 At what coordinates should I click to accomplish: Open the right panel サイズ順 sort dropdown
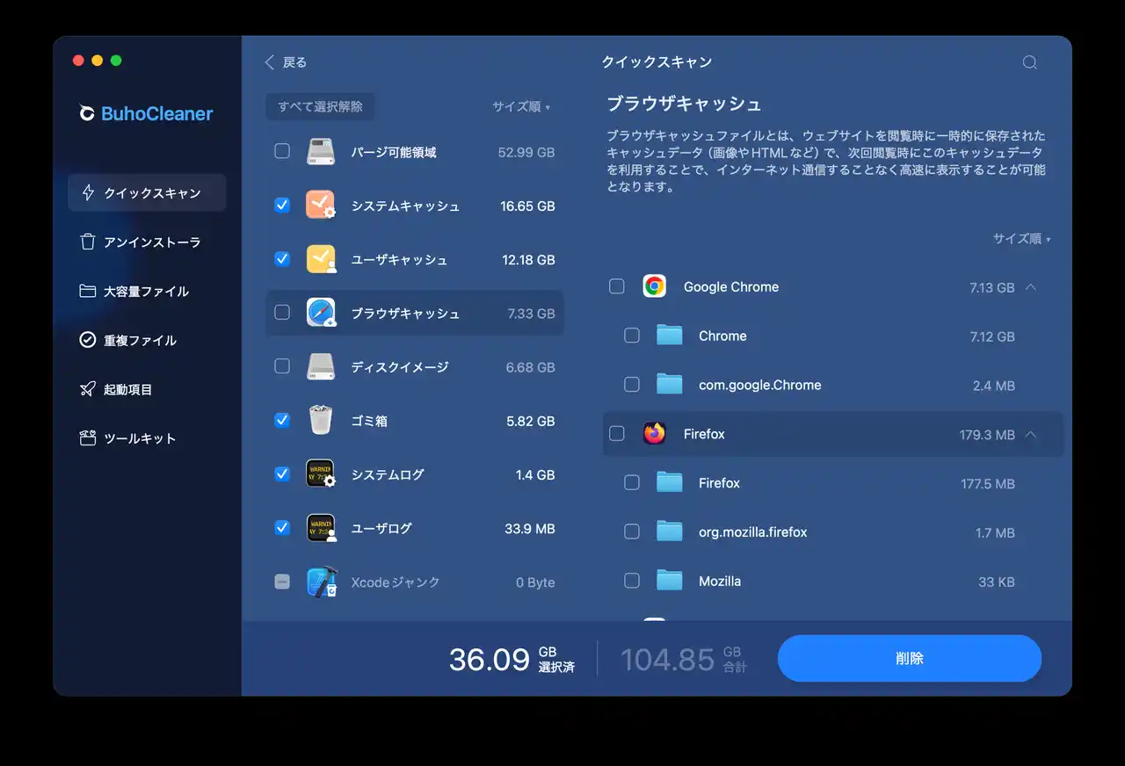click(x=1021, y=239)
